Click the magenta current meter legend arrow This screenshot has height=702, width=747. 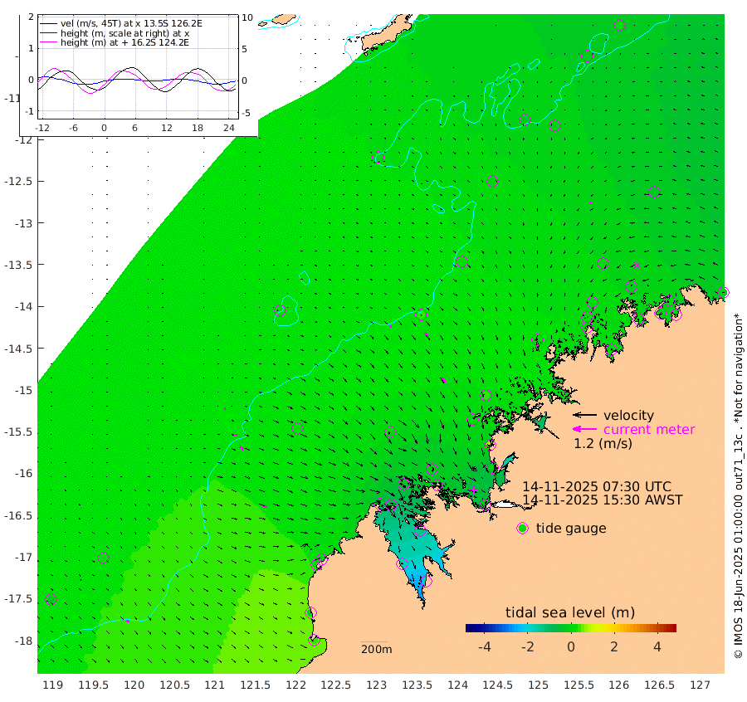coord(584,430)
